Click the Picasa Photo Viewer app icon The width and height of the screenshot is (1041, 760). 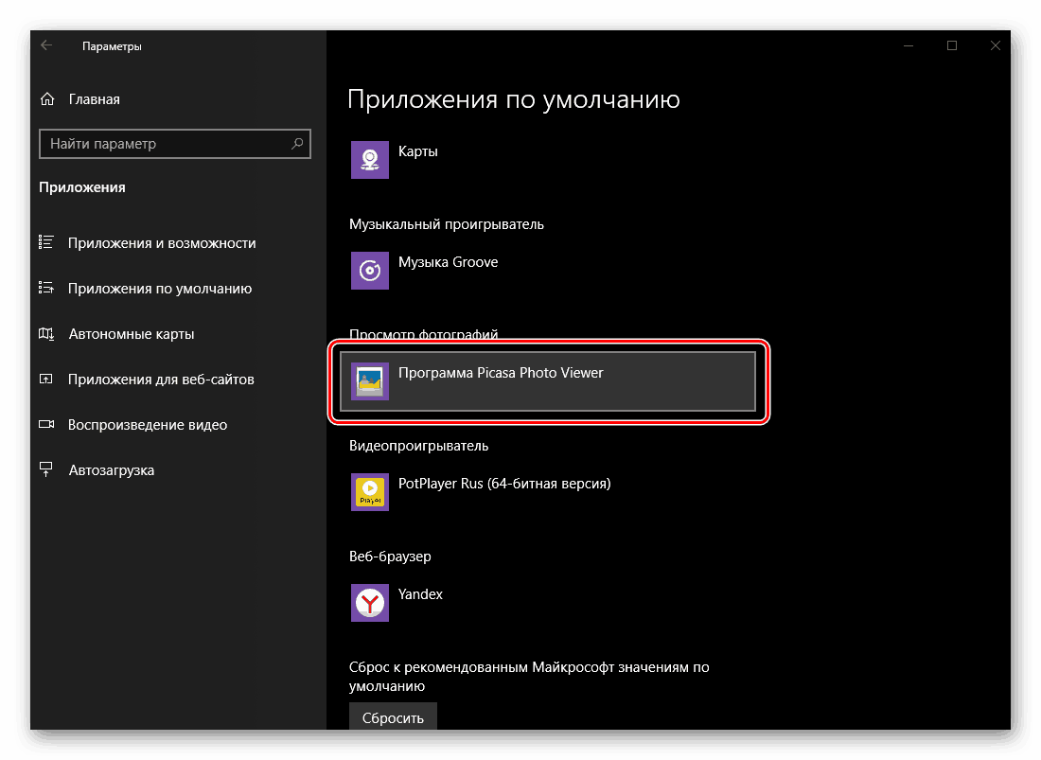[x=369, y=380]
